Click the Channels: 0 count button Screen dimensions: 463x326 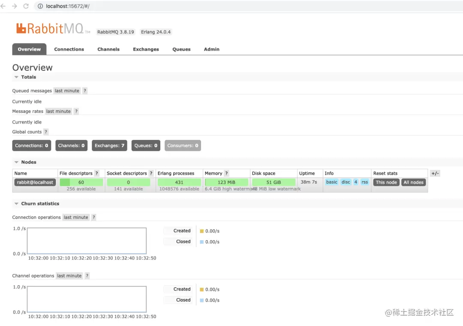coord(72,145)
